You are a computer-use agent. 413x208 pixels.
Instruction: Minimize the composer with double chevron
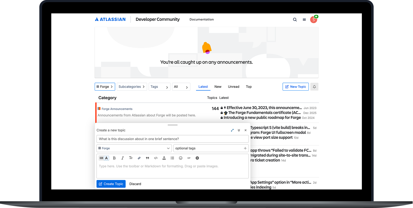pos(239,130)
